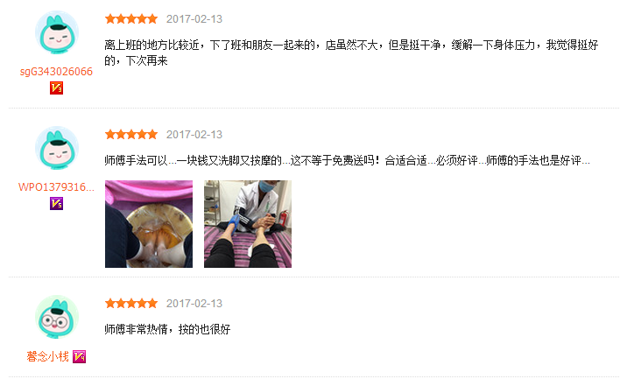Open WPO1379316 user avatar
The image size is (620, 386).
click(x=57, y=148)
